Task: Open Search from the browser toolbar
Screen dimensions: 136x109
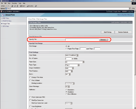Action: 23,6
